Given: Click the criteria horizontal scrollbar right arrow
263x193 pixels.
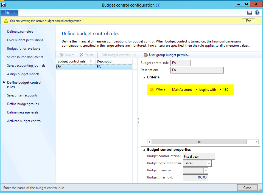Looking at the screenshot, I should click(256, 142).
